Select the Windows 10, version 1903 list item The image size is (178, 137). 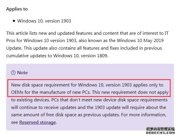click(44, 21)
